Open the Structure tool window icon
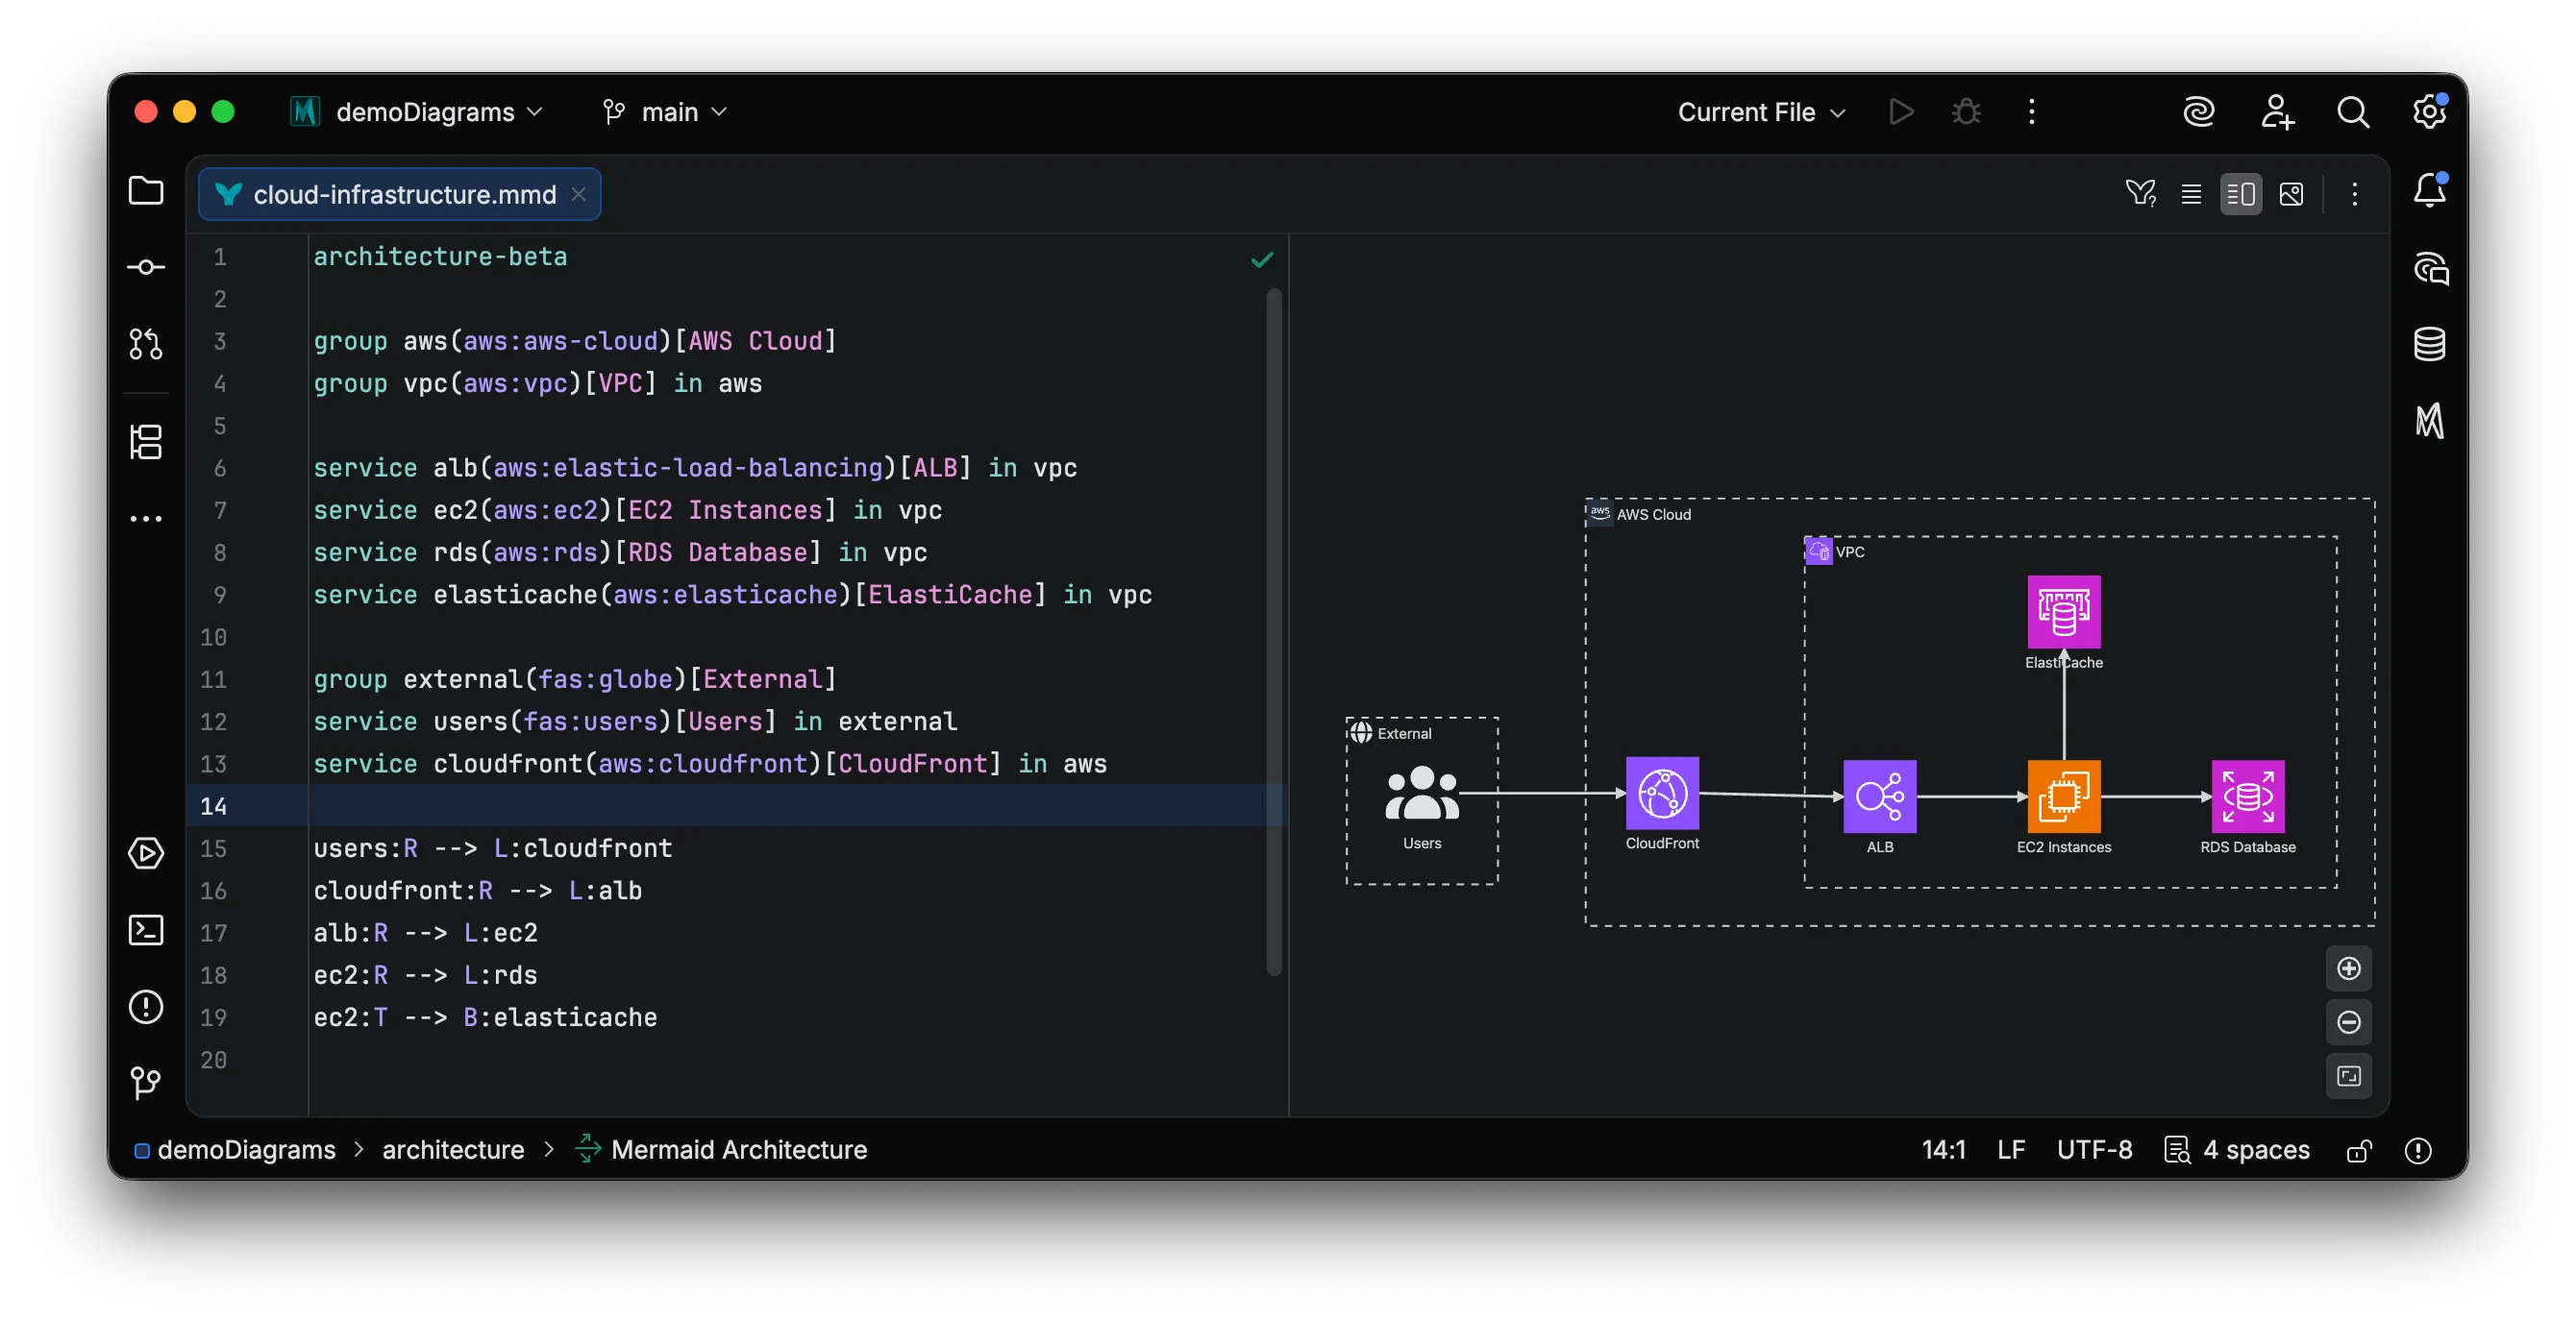The image size is (2576, 1322). pyautogui.click(x=146, y=442)
